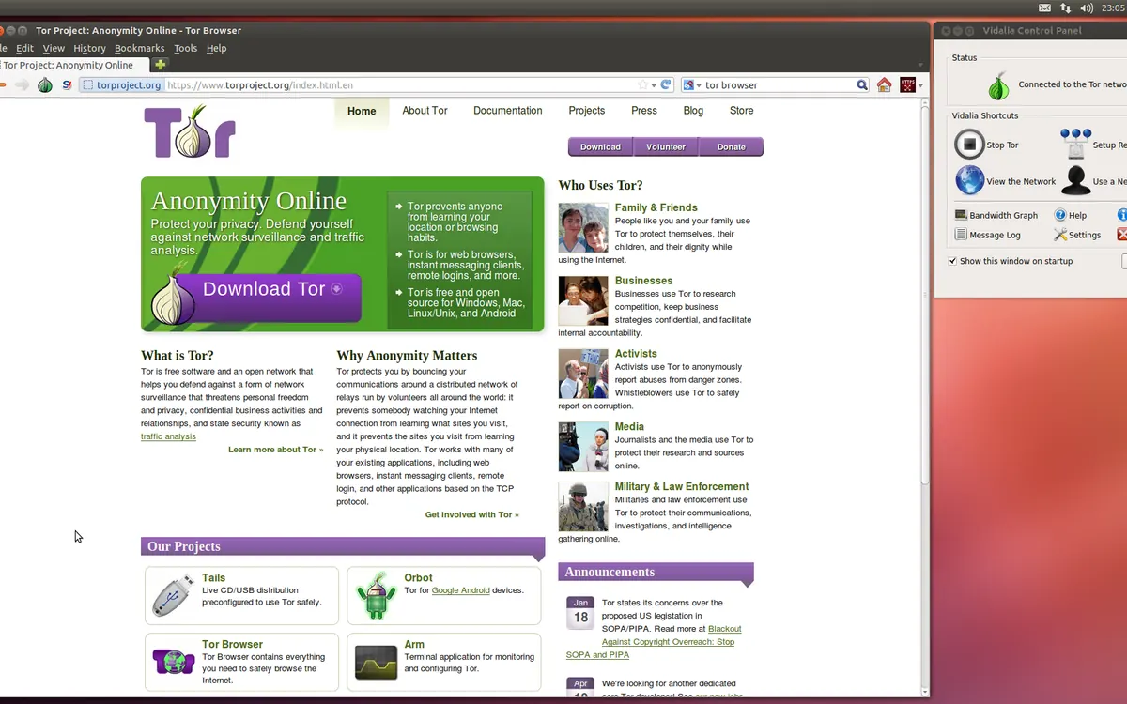Image resolution: width=1127 pixels, height=704 pixels.
Task: Open Bandwidth Graph in Vidalia
Action: (x=996, y=215)
